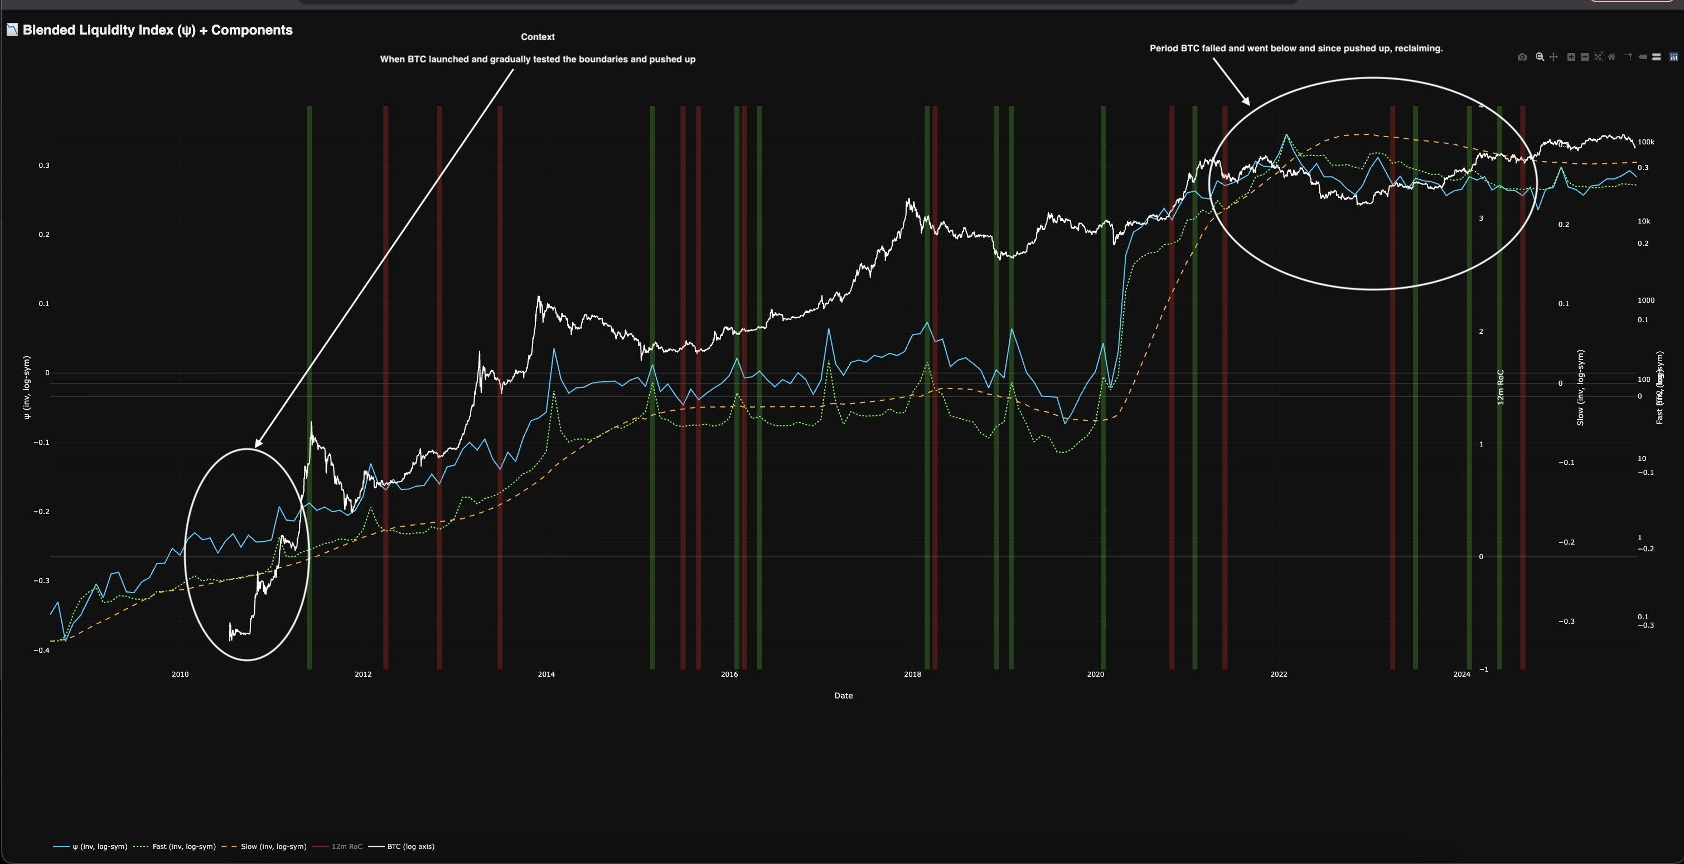Select the Zoom magnifier tool in the modebar

pyautogui.click(x=1540, y=57)
